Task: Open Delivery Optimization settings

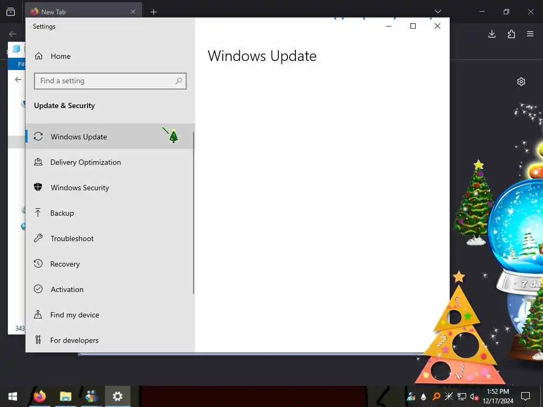Action: coord(110,162)
